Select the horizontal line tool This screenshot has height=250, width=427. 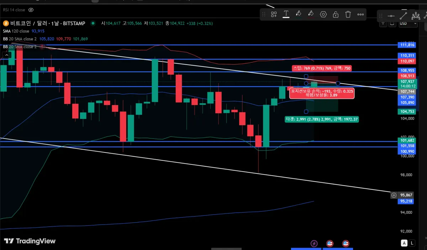(x=391, y=16)
